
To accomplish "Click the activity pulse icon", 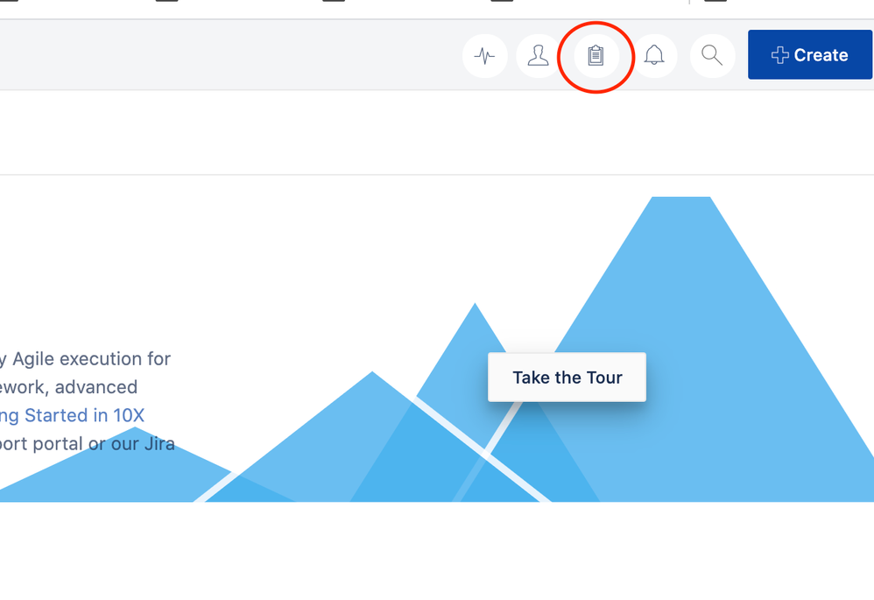I will point(485,55).
